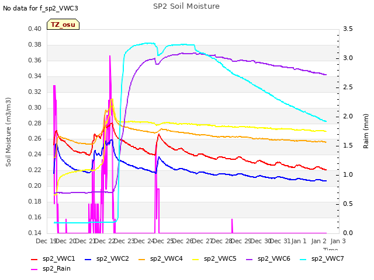Click the 0.34 left axis tick label
Image resolution: width=374 pixels, height=280 pixels.
35,76
